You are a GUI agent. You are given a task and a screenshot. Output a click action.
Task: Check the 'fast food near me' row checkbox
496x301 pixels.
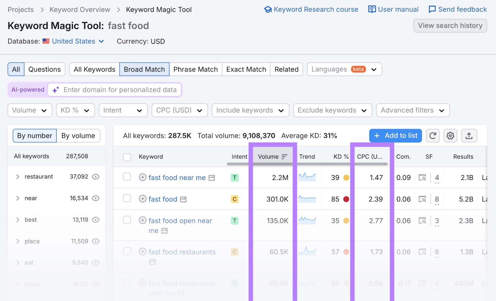[127, 177]
